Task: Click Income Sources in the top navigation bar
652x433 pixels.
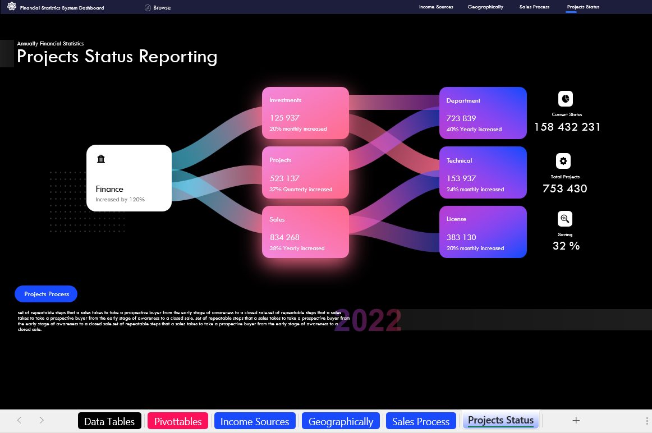Action: point(436,7)
